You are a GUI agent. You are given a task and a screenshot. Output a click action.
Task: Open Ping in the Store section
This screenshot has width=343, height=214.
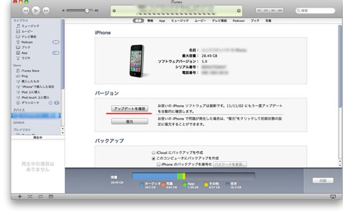tap(25, 76)
